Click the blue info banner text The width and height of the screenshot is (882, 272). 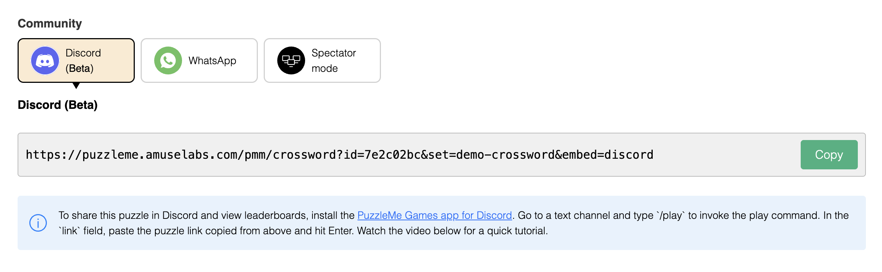pyautogui.click(x=453, y=223)
